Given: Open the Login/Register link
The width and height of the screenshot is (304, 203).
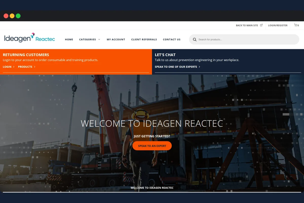Looking at the screenshot, I should [x=278, y=25].
